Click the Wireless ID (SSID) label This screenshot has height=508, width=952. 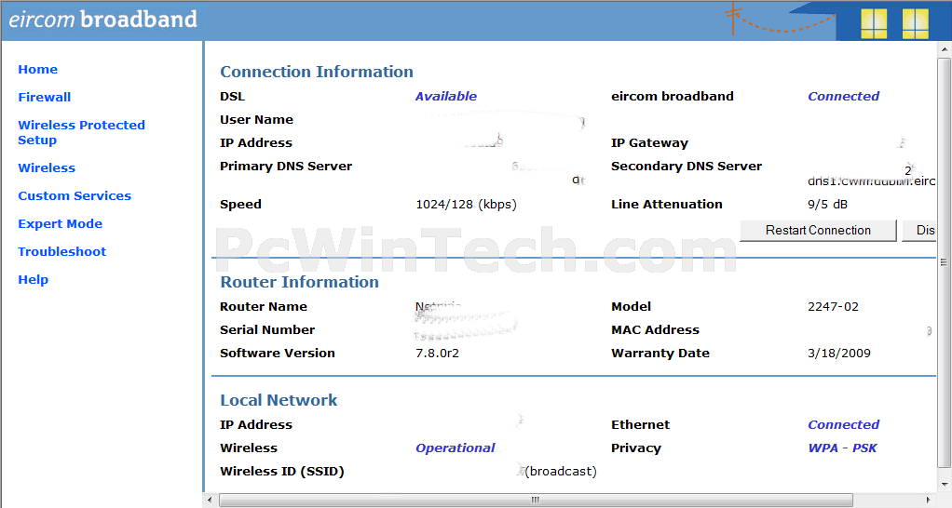(281, 471)
